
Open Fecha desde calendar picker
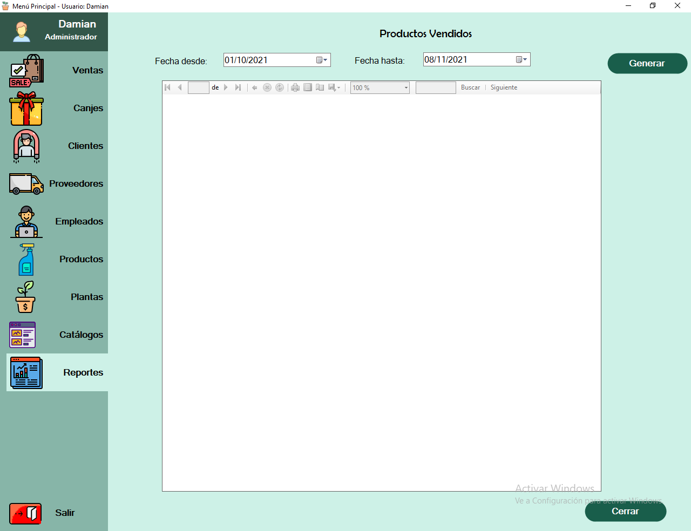[322, 60]
